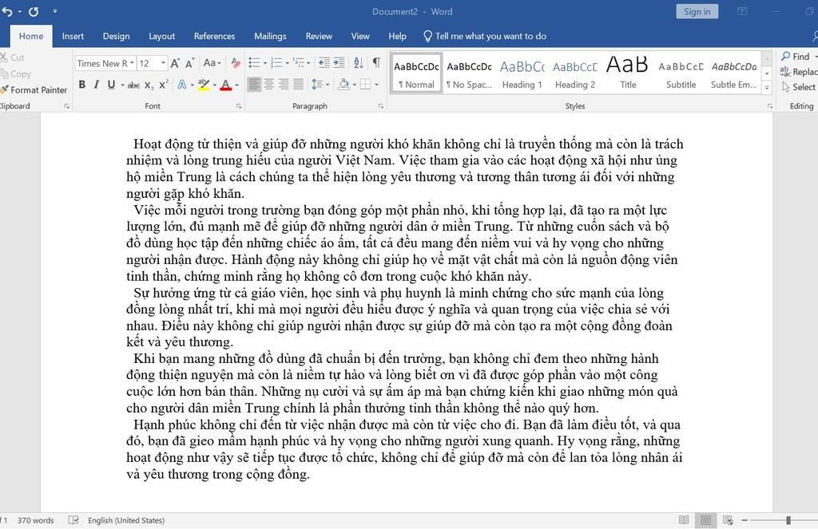This screenshot has height=529, width=818.
Task: Apply red font color
Action: click(225, 85)
